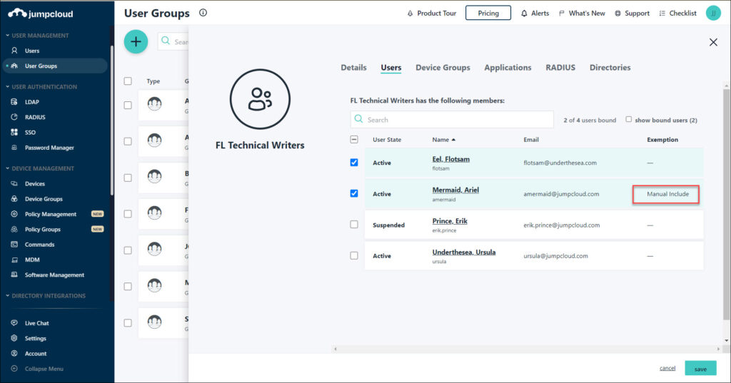Open Software Management
Screen dimensions: 731x383
(x=54, y=275)
